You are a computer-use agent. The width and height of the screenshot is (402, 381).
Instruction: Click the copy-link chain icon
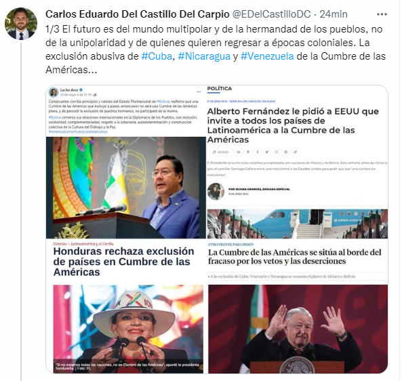point(296,152)
